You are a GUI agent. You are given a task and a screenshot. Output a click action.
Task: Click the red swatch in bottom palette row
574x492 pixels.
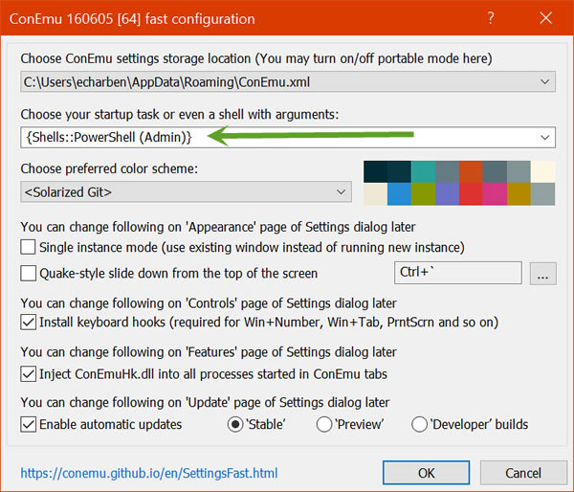[471, 193]
